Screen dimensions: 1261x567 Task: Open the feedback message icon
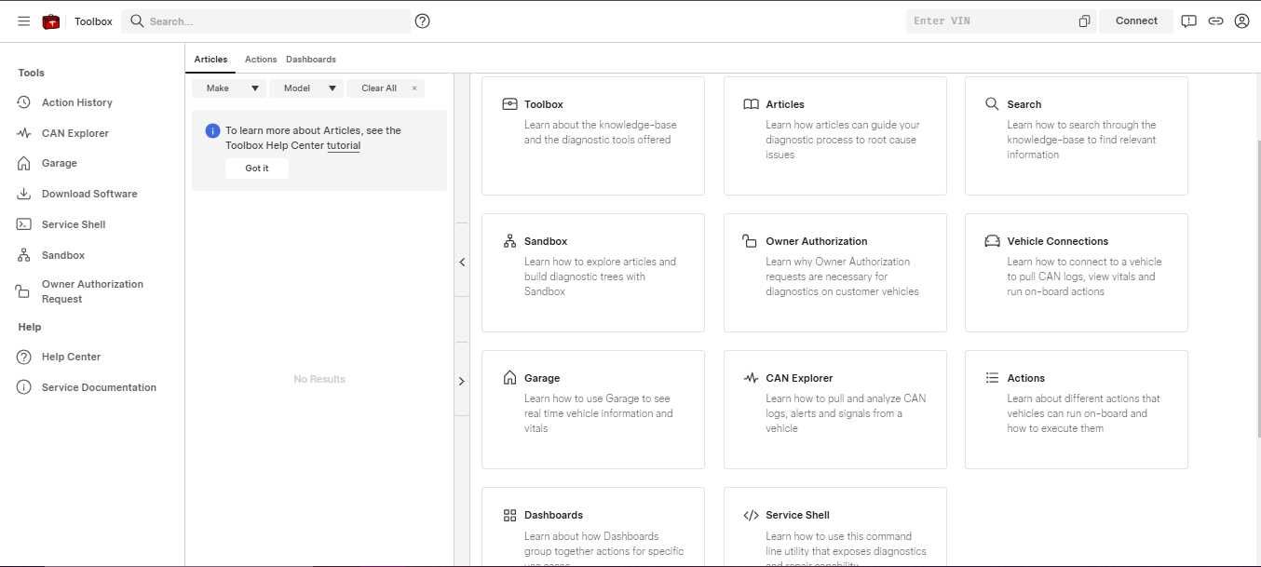coord(1188,20)
